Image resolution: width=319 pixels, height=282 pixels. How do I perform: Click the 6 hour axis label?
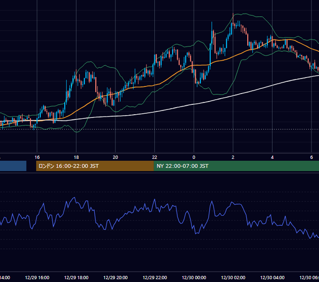[311, 157]
